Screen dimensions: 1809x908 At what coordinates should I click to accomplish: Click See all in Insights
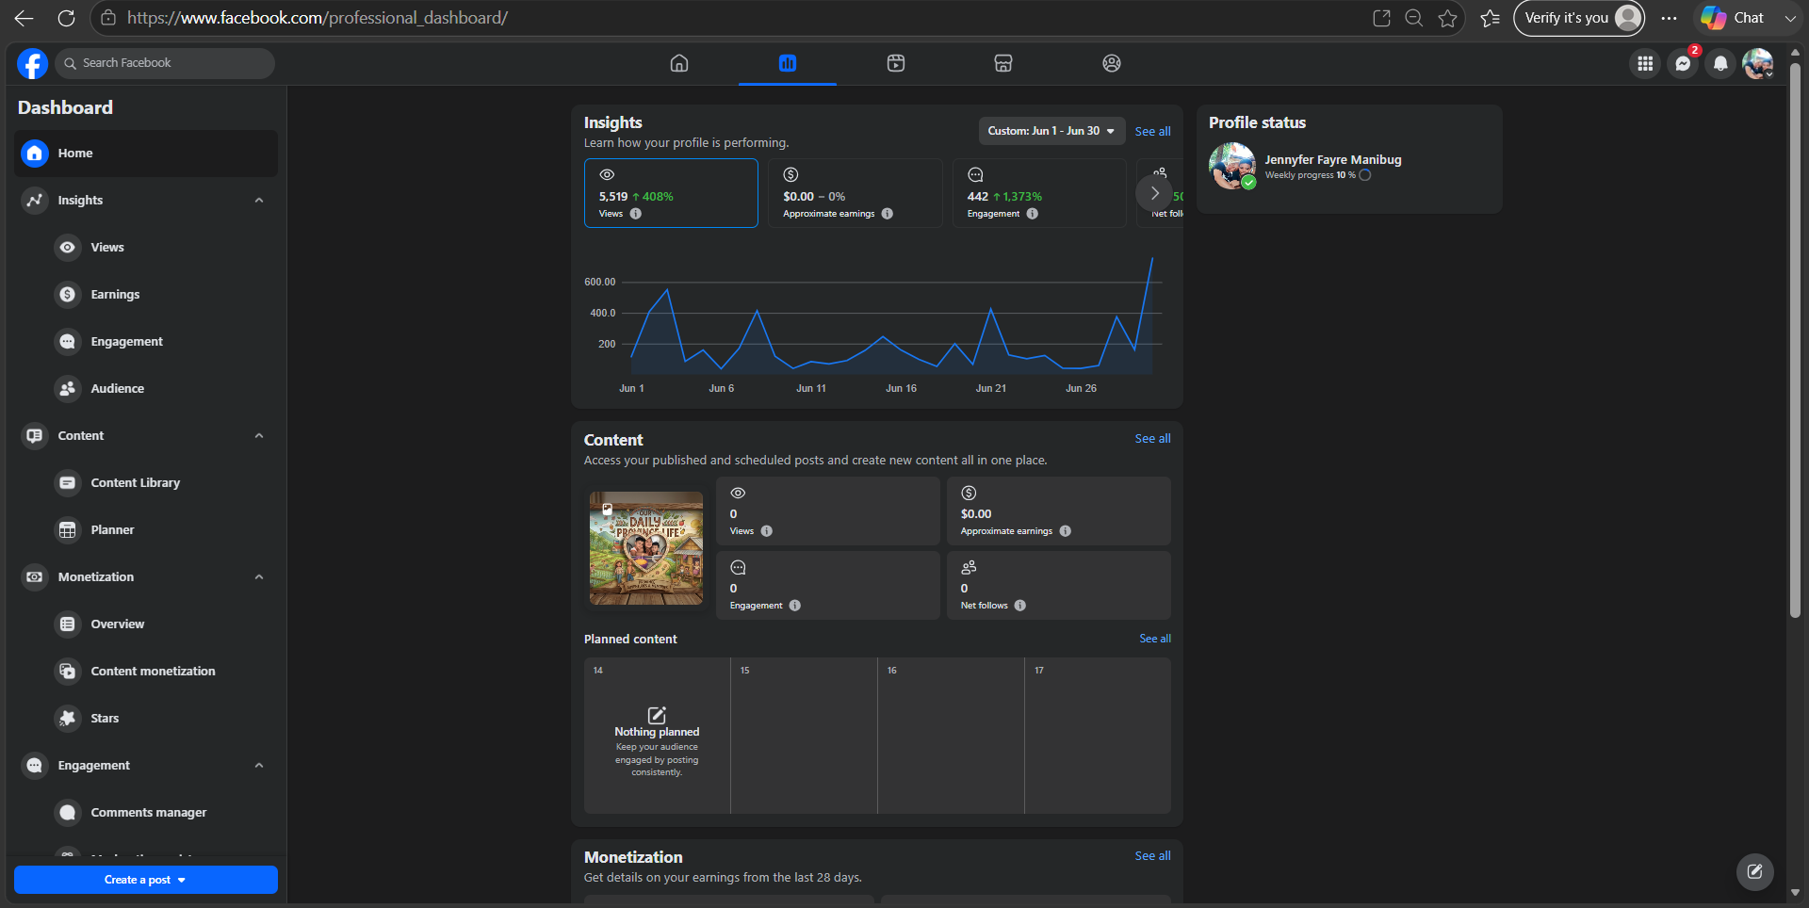tap(1152, 132)
